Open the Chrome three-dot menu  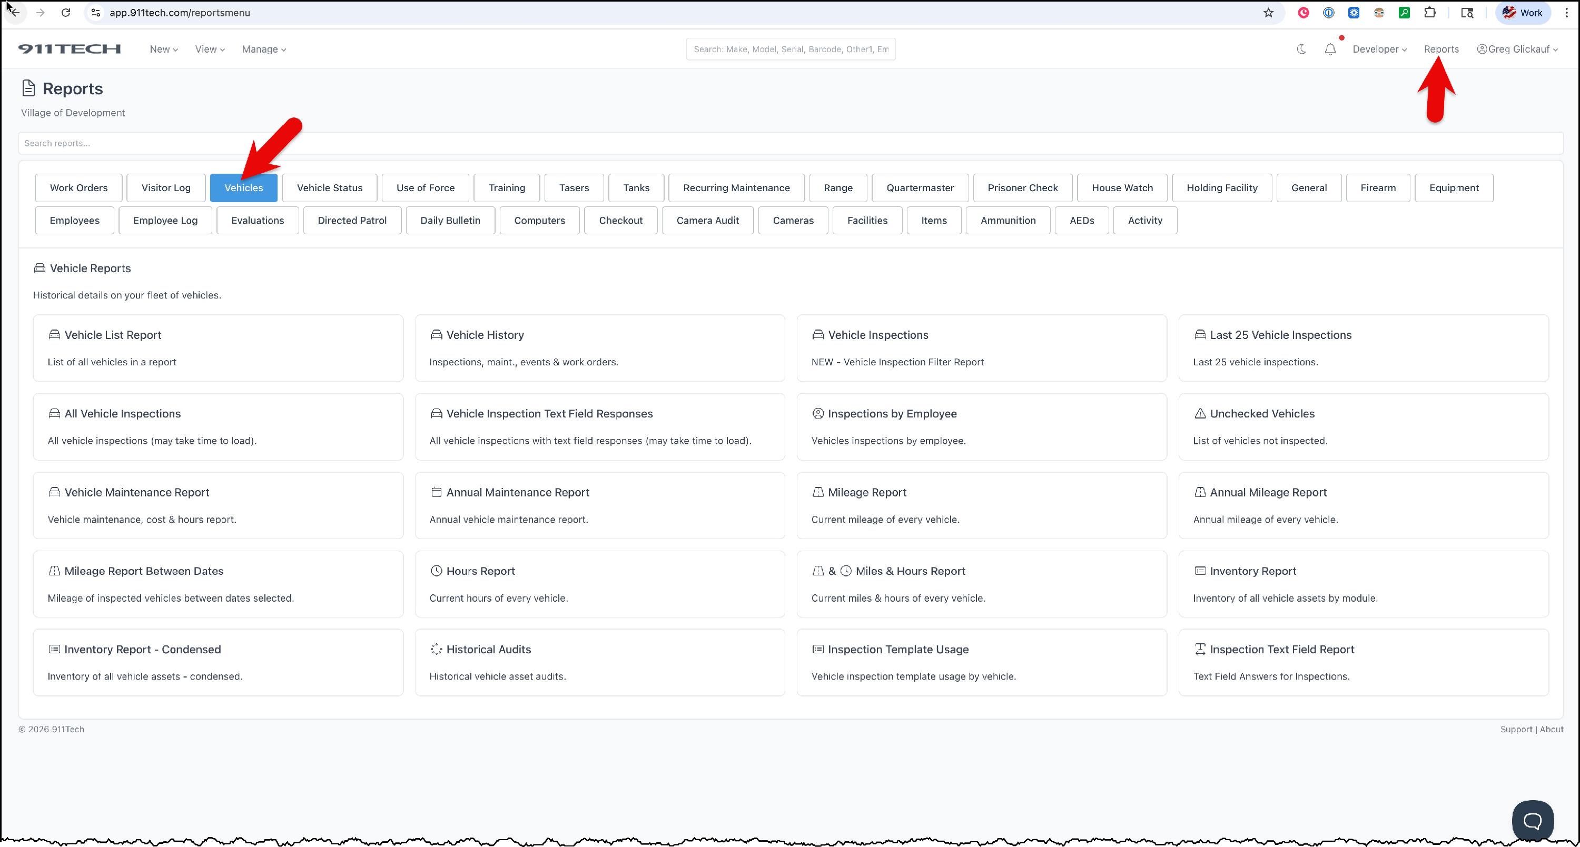pos(1566,13)
